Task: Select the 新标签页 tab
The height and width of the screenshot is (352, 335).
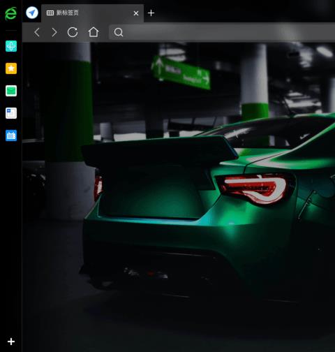Action: 92,13
